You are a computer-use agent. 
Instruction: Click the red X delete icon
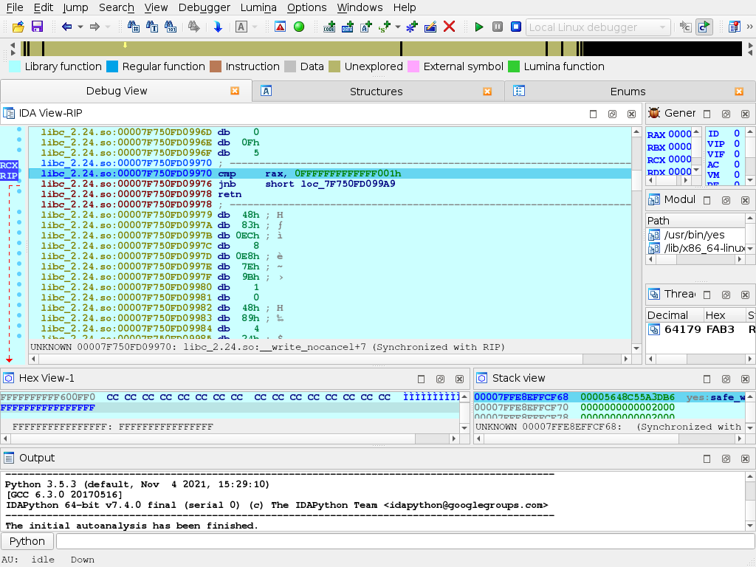tap(449, 27)
